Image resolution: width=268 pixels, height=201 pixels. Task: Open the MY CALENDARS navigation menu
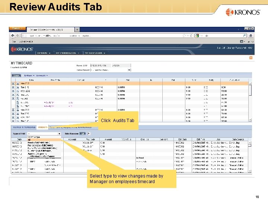(95, 53)
